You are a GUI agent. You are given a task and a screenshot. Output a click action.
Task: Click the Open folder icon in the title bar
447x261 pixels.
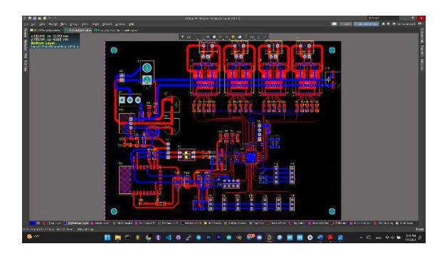click(40, 18)
